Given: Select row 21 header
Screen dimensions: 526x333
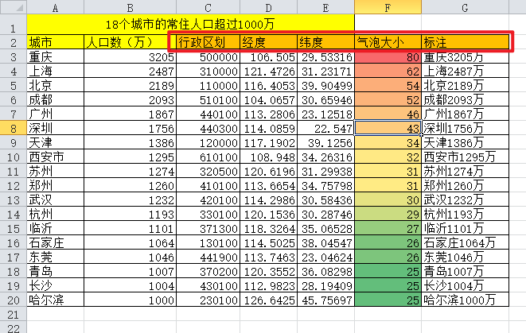Looking at the screenshot, I should click(x=14, y=314).
